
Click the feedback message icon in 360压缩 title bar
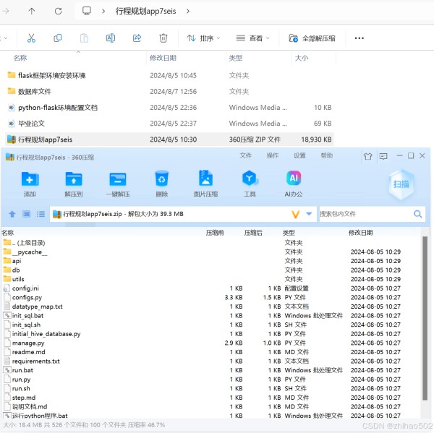coord(383,156)
